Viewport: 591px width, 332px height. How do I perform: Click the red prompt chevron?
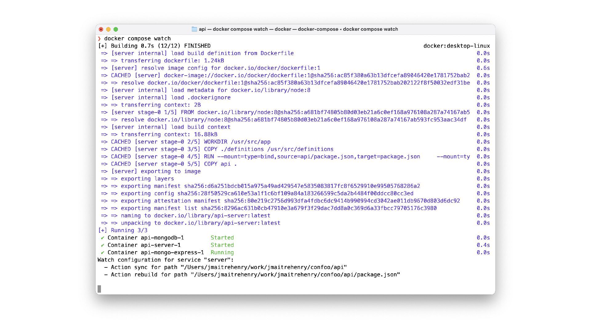(x=99, y=38)
